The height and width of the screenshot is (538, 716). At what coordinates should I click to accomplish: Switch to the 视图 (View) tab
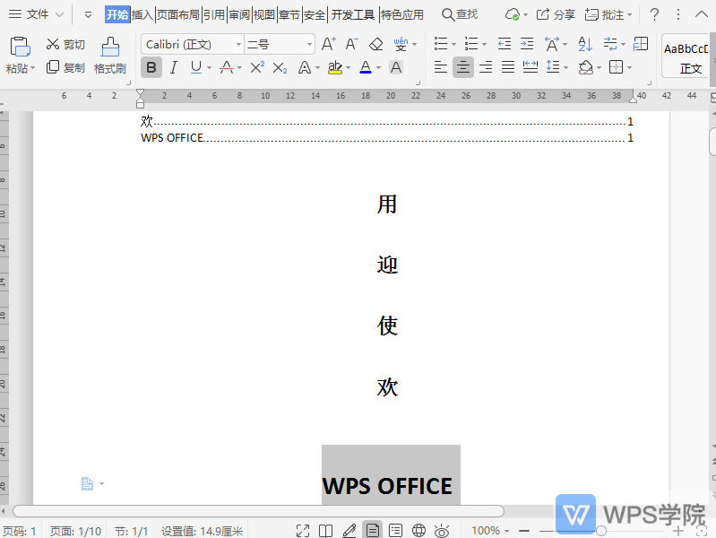point(264,14)
